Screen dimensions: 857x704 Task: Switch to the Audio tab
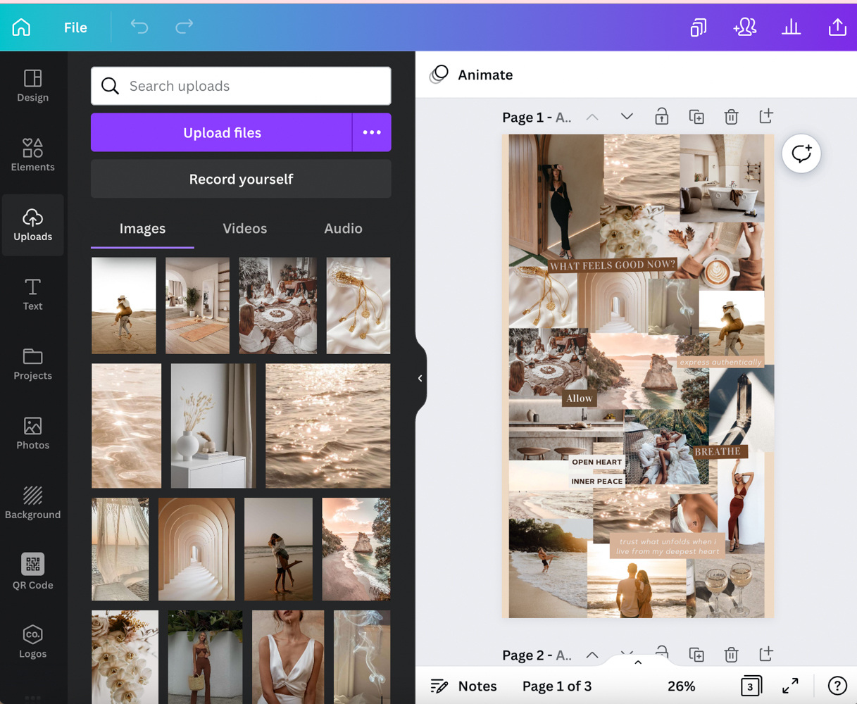[x=343, y=229]
